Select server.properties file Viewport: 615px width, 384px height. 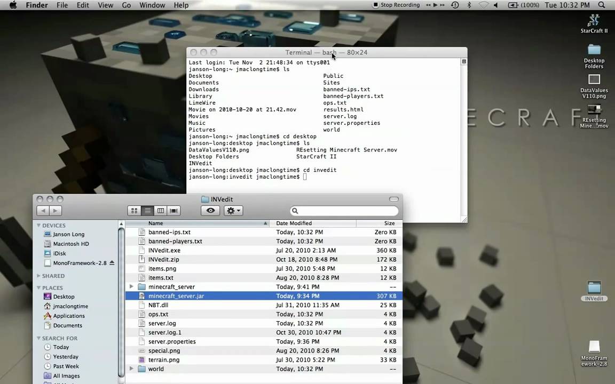[264, 342]
